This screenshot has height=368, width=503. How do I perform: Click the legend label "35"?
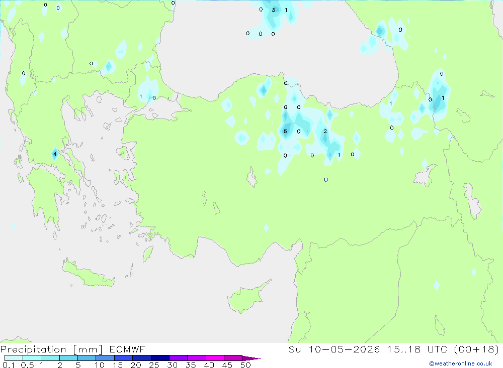pos(191,365)
